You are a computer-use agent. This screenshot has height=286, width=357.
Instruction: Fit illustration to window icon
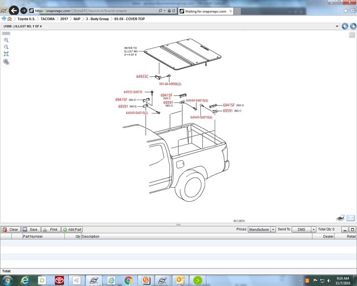6,54
